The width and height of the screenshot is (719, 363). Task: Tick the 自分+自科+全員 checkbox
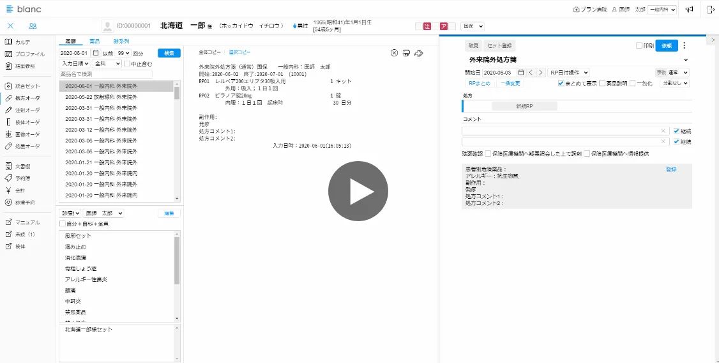tap(63, 224)
